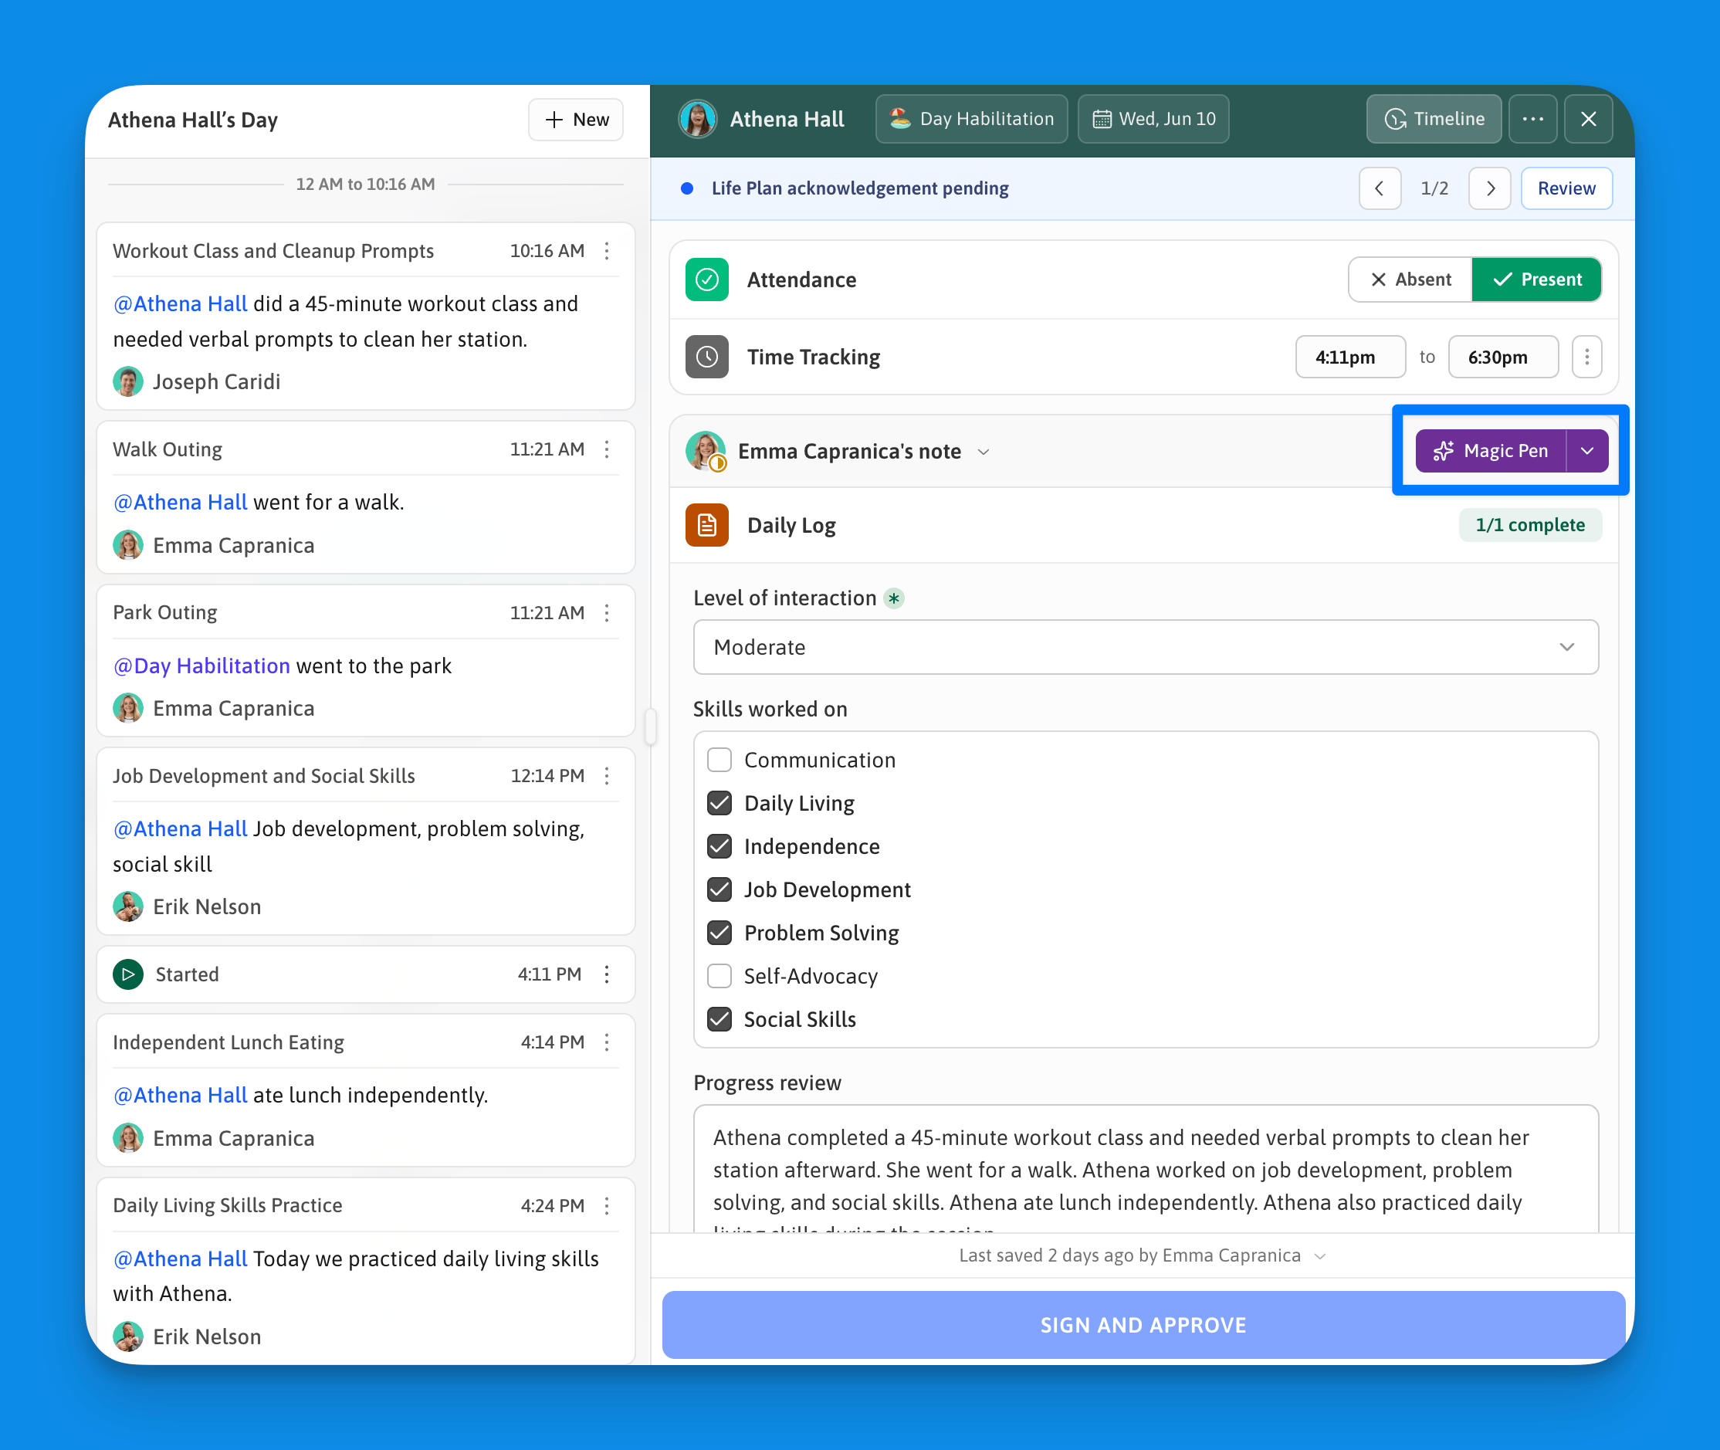
Task: Click Joseph Caridi's avatar
Action: pos(127,381)
